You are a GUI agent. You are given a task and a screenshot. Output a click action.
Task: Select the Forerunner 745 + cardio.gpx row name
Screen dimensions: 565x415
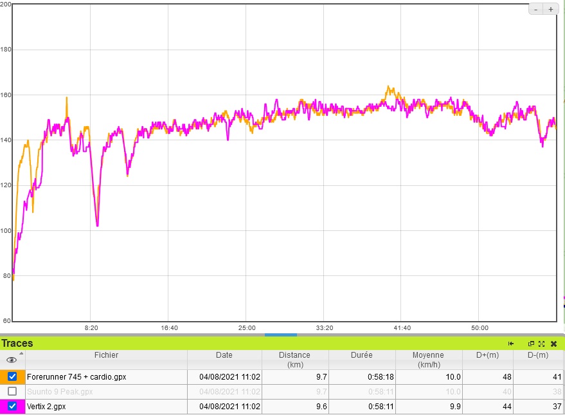68,377
